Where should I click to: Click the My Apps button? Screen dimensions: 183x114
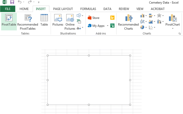point(96,26)
